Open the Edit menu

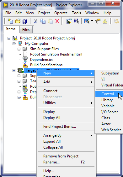point(19,13)
